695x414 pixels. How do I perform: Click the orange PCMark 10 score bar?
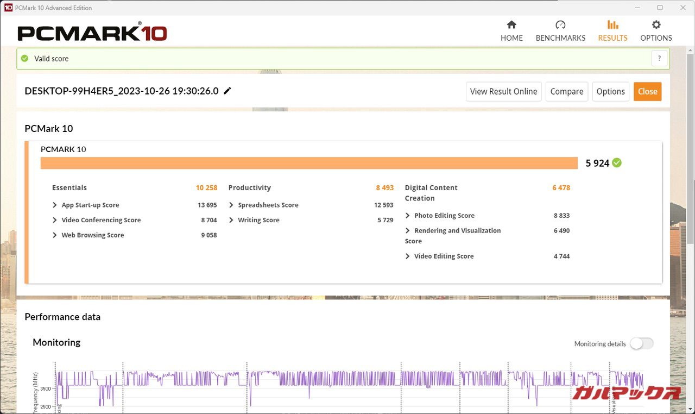[x=308, y=163]
